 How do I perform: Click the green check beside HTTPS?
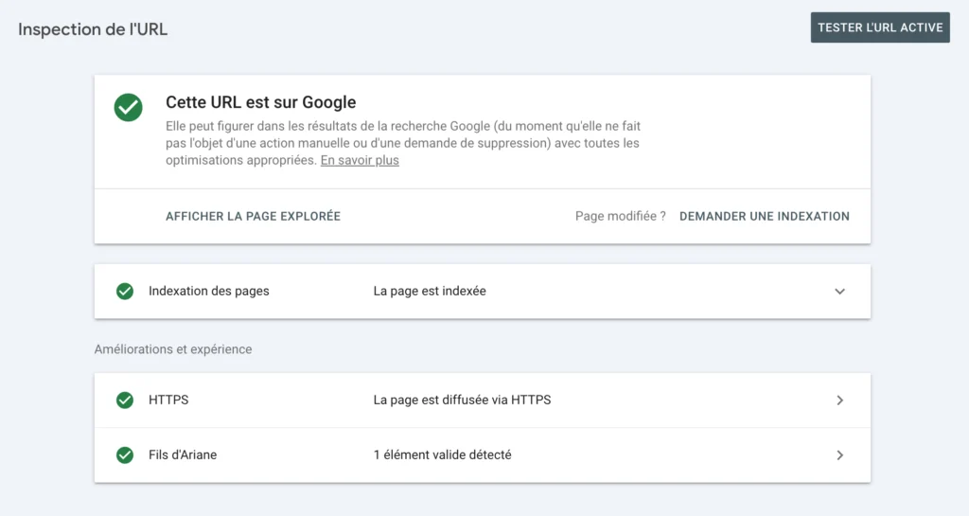[125, 400]
